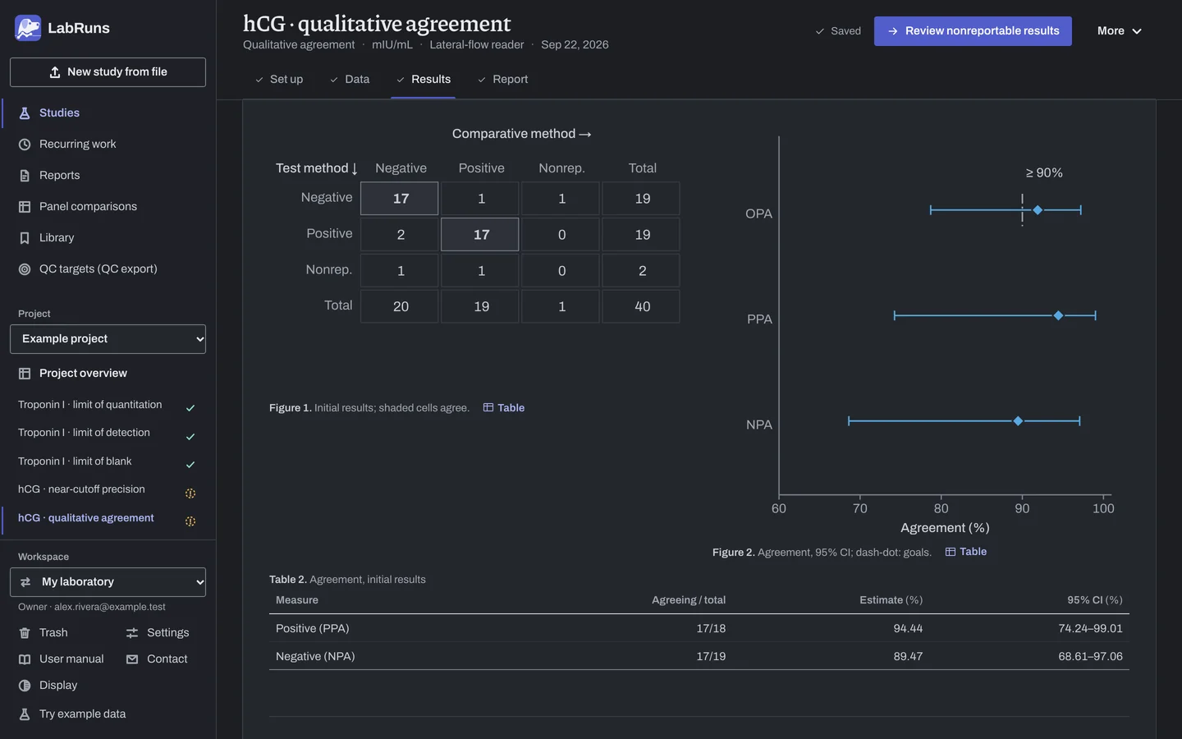Open Figure 2 Table link

tap(966, 552)
